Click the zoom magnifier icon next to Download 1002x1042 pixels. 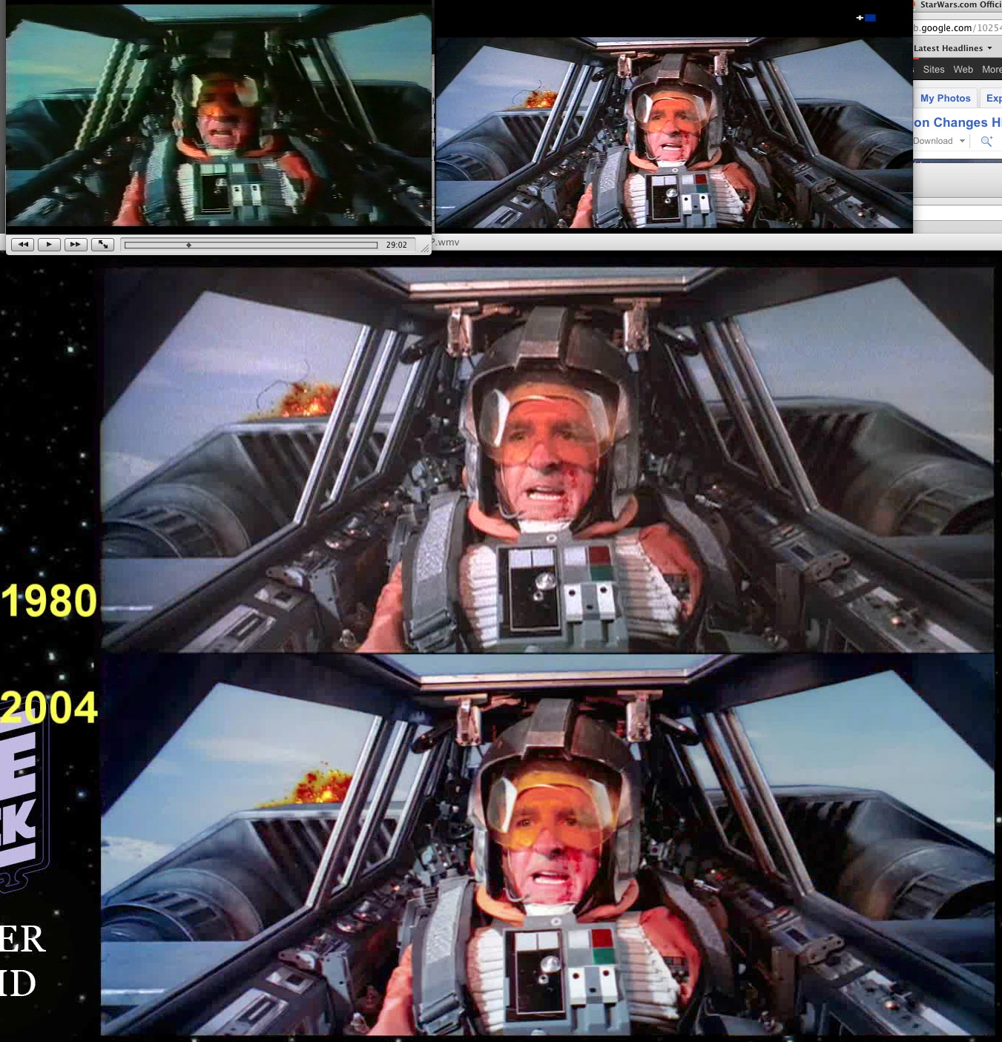pos(986,141)
